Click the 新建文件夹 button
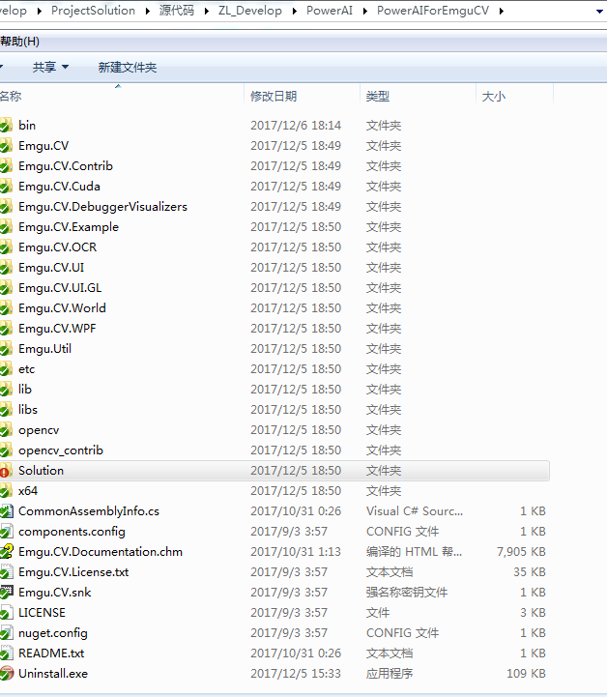The width and height of the screenshot is (607, 697). point(128,67)
